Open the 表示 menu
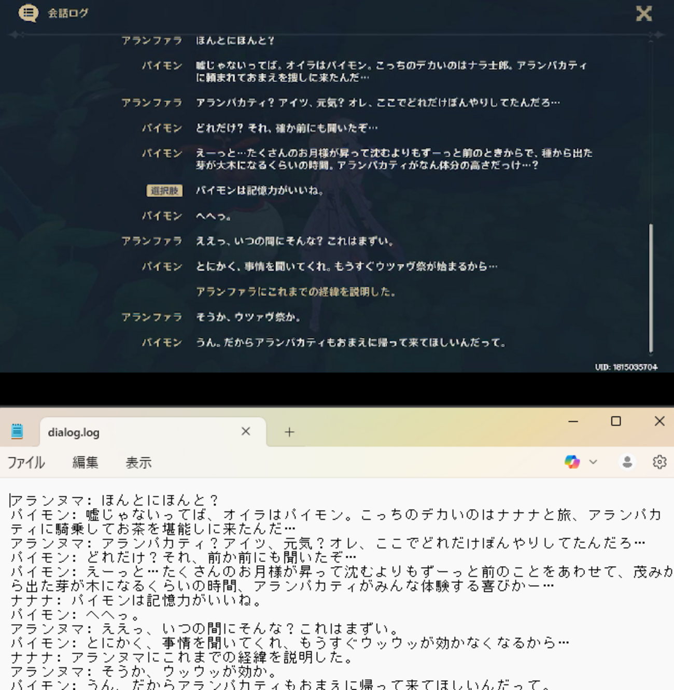 (138, 462)
